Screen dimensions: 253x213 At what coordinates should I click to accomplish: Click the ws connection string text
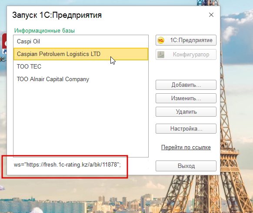67,165
